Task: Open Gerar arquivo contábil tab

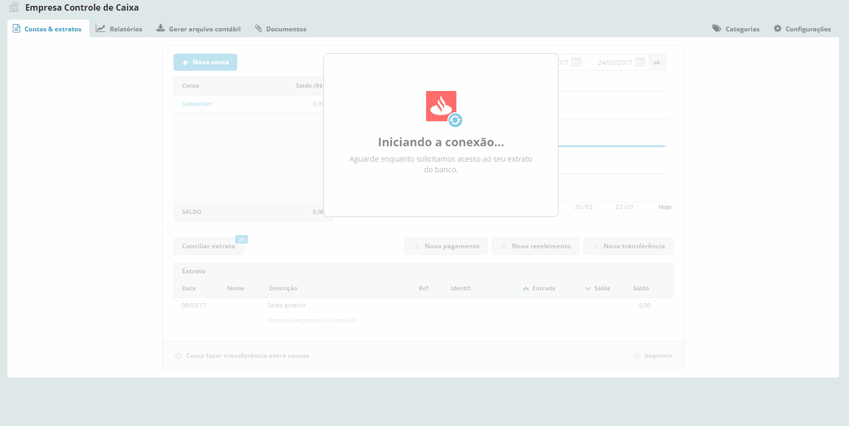Action: [198, 29]
